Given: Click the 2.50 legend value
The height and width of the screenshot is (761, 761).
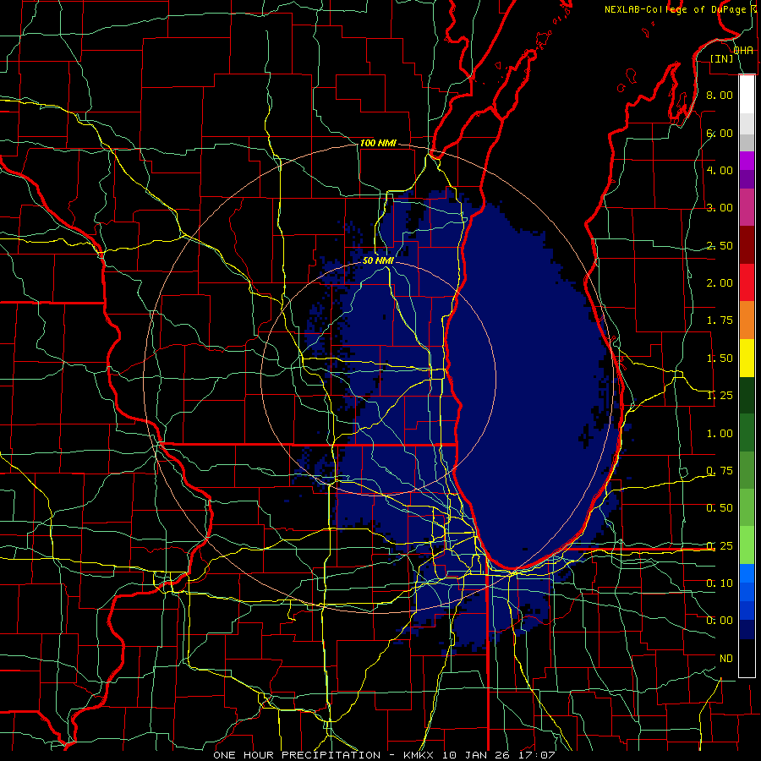Looking at the screenshot, I should tap(720, 245).
